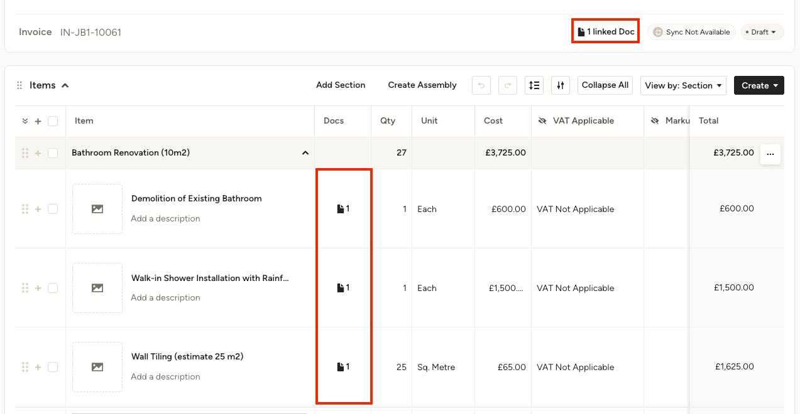This screenshot has width=800, height=414.
Task: Click the Total column header
Action: [708, 120]
